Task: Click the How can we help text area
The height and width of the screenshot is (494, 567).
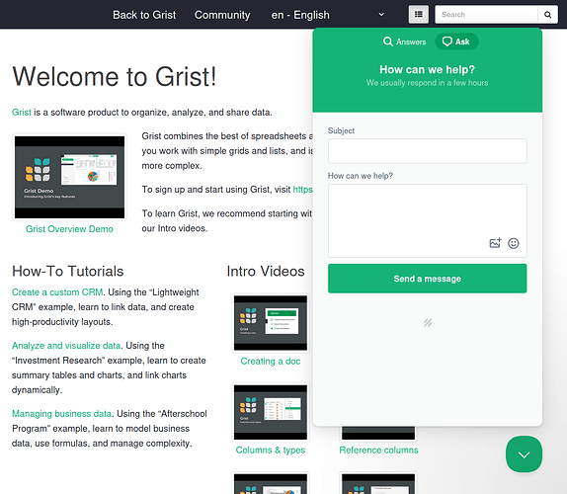Action: tap(427, 220)
